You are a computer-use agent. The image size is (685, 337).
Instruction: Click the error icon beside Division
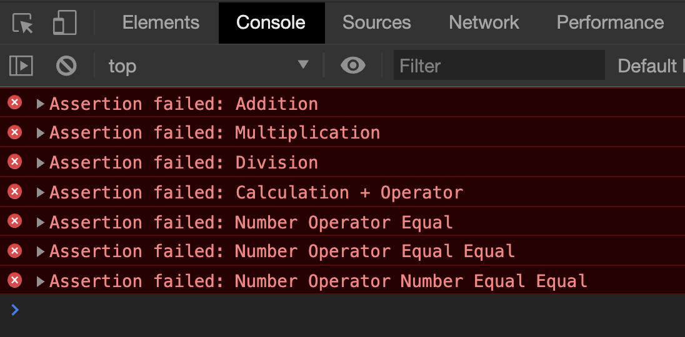(x=14, y=162)
